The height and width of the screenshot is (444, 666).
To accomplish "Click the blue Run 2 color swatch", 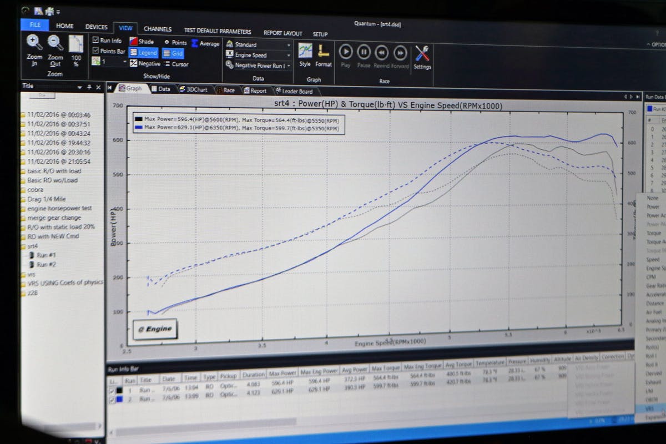I will coord(120,399).
